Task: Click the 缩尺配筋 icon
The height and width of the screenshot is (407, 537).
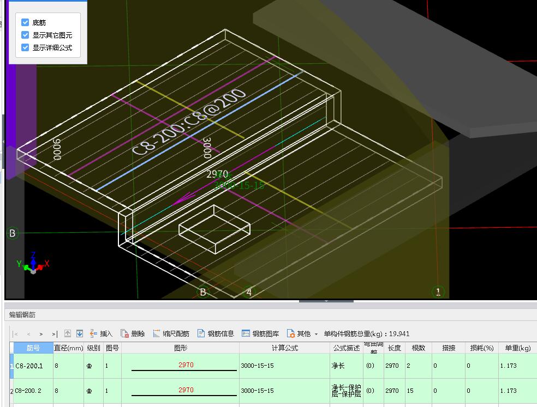Action: click(156, 333)
